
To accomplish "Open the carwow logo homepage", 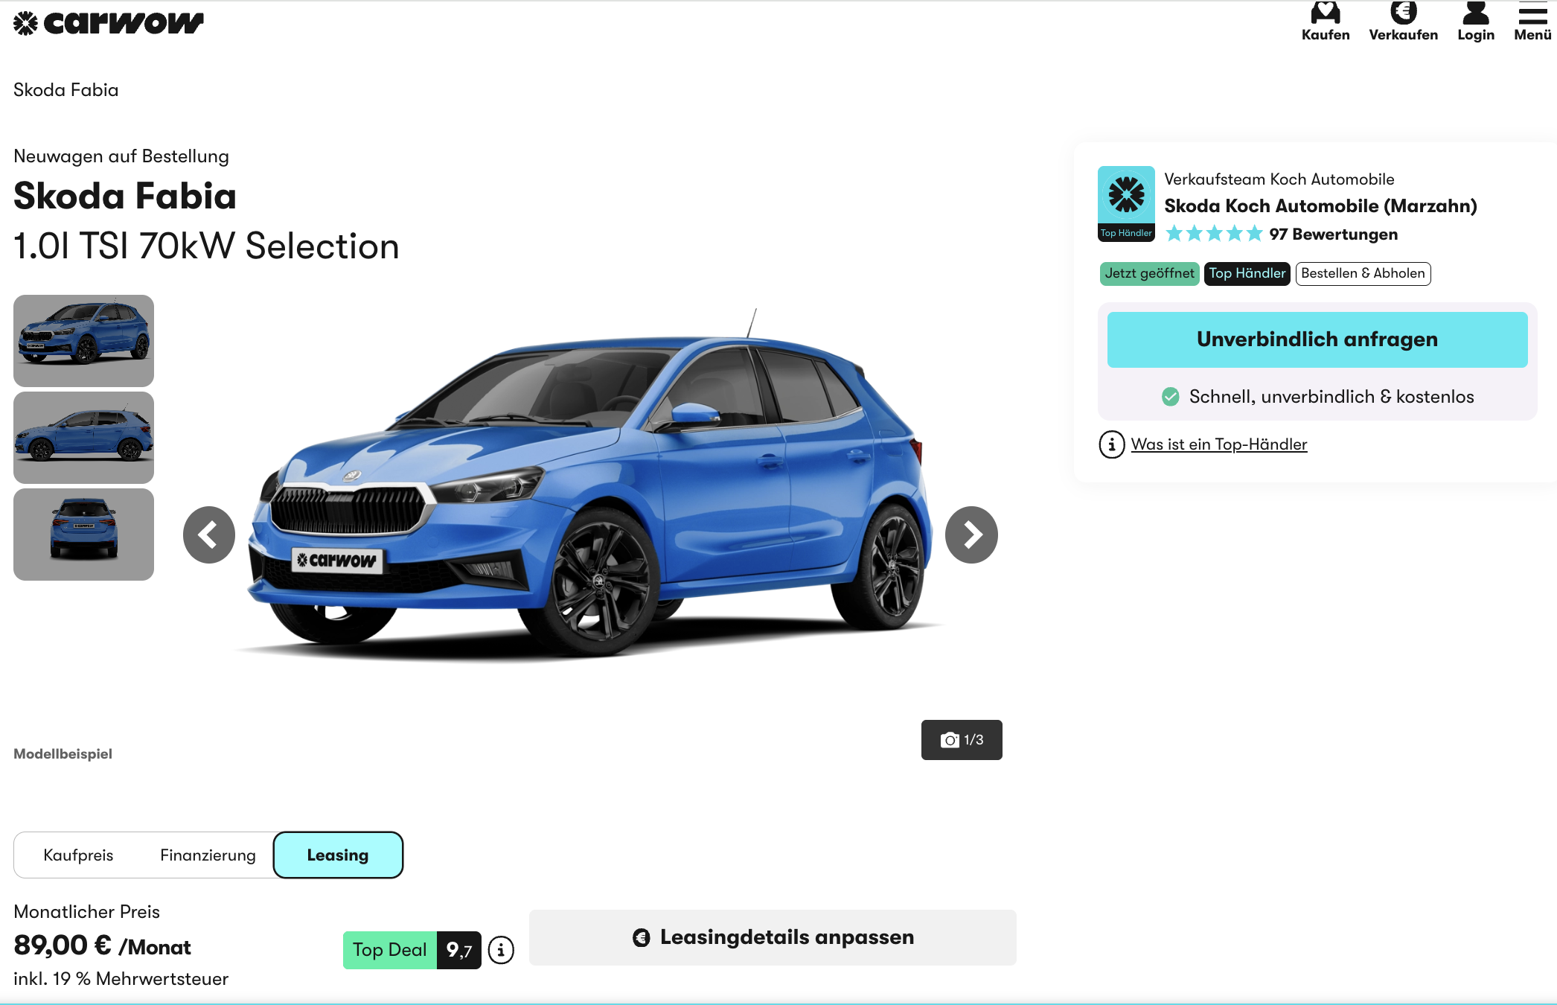I will (109, 23).
